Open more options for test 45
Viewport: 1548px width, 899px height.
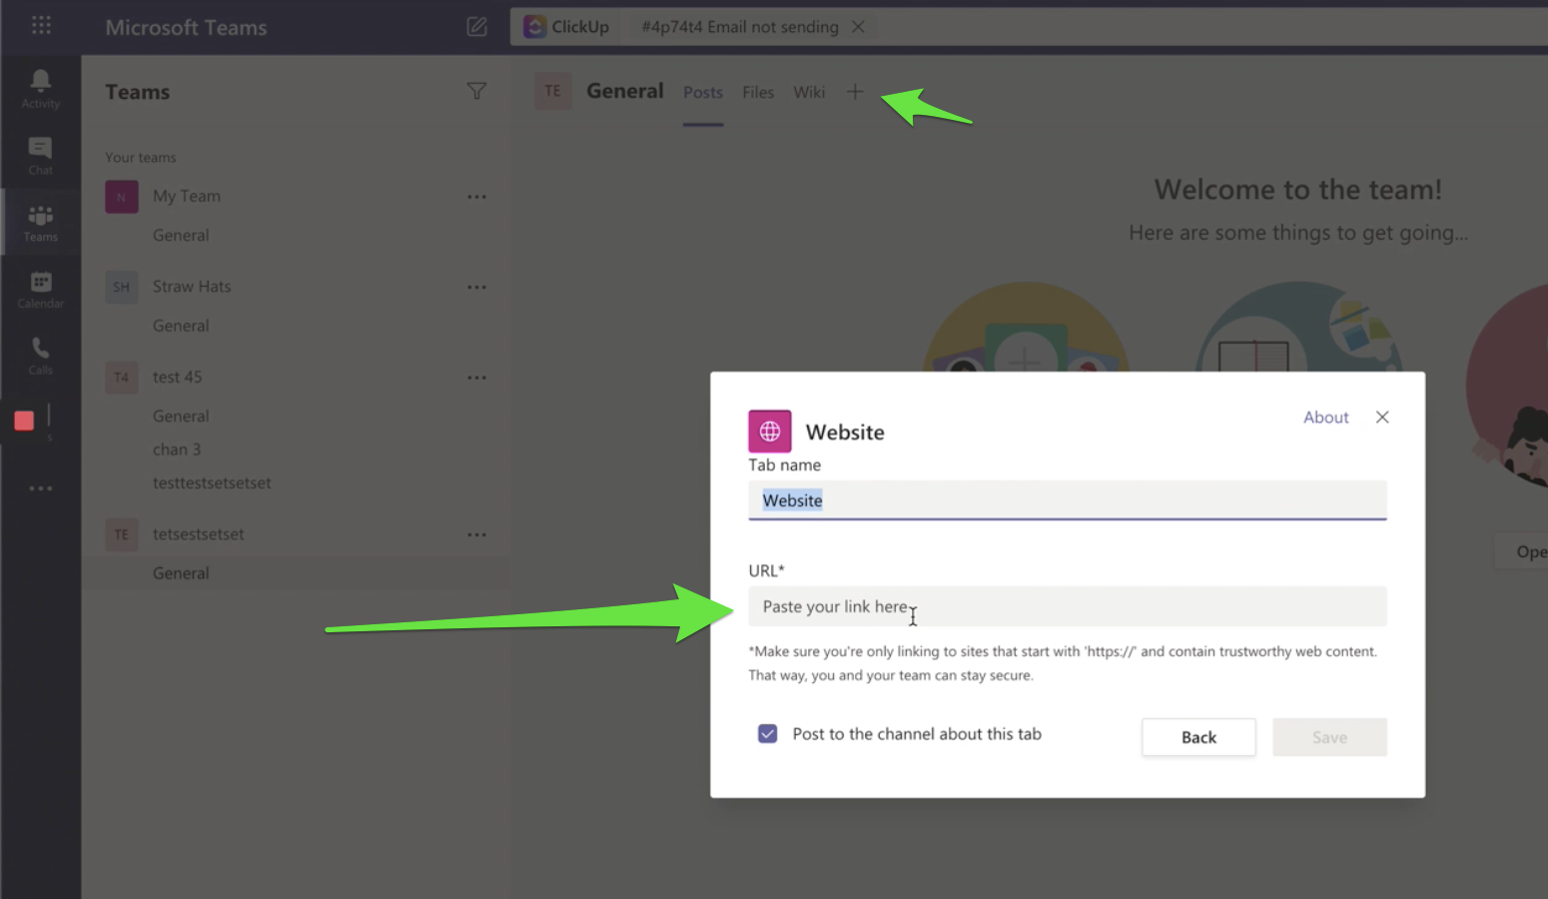click(x=476, y=378)
